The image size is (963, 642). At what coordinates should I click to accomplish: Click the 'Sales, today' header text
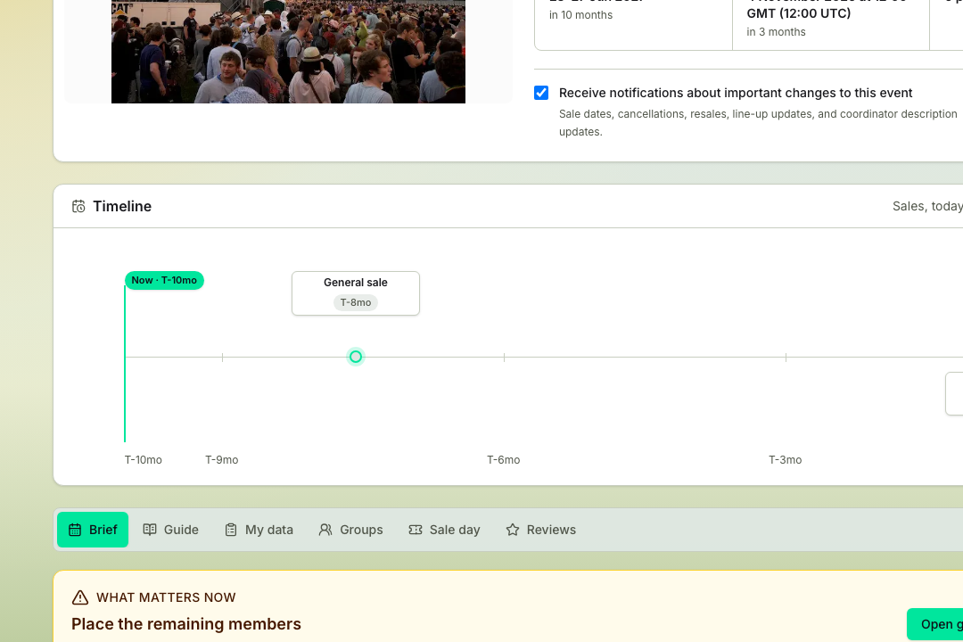click(927, 207)
